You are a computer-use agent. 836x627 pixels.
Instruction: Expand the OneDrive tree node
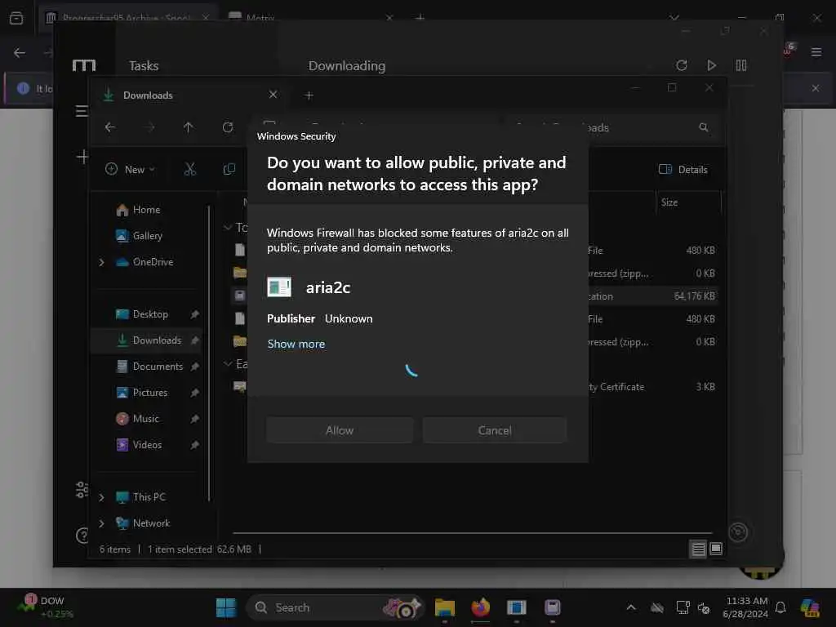tap(101, 262)
